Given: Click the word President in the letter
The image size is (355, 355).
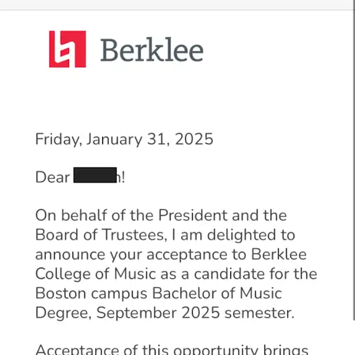Looking at the screenshot, I should pos(193,215).
